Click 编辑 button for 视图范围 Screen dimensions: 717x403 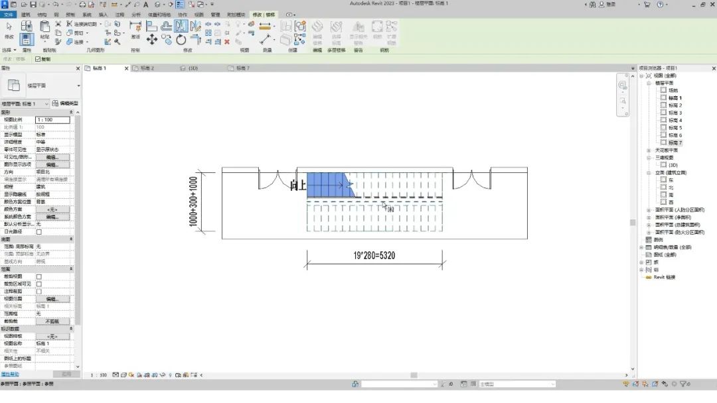click(52, 299)
